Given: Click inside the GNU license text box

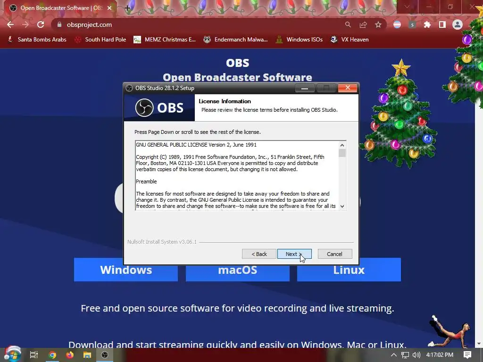Looking at the screenshot, I should [237, 175].
